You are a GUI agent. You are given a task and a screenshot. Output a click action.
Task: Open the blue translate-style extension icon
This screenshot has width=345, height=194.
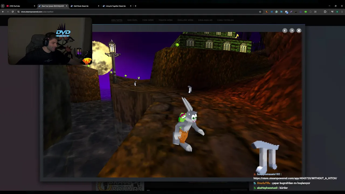point(281,12)
